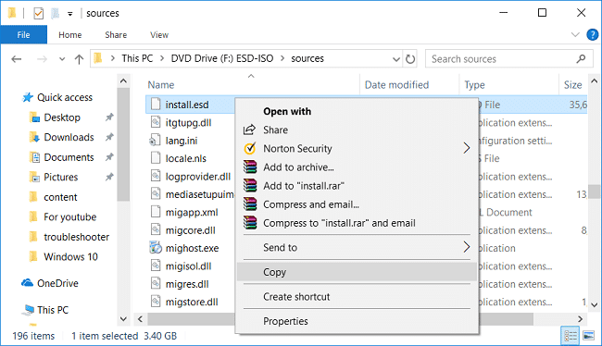The width and height of the screenshot is (602, 346).
Task: Click the sources breadcrumb in address bar
Action: tap(307, 58)
